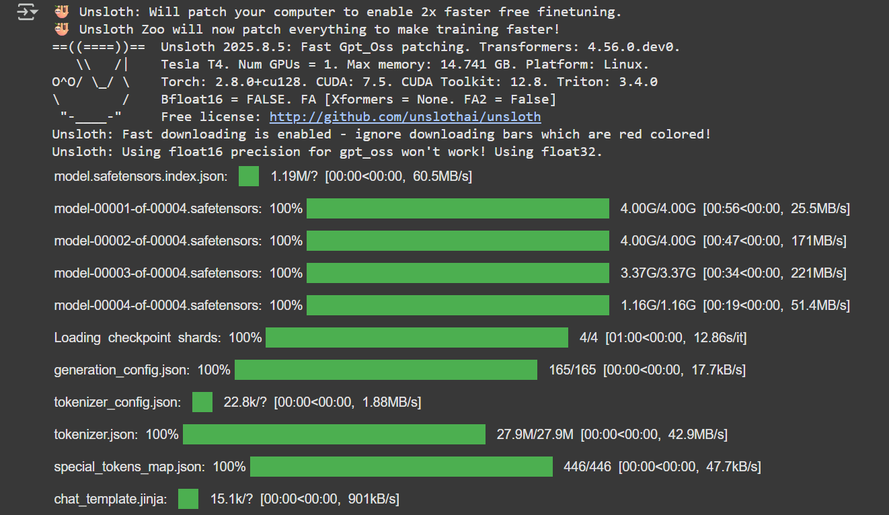Click the float16 precision warning line
The width and height of the screenshot is (889, 515).
[327, 152]
